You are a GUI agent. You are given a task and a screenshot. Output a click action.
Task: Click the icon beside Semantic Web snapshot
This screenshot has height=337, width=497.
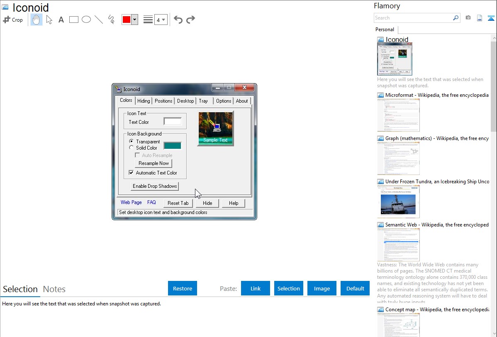click(380, 225)
